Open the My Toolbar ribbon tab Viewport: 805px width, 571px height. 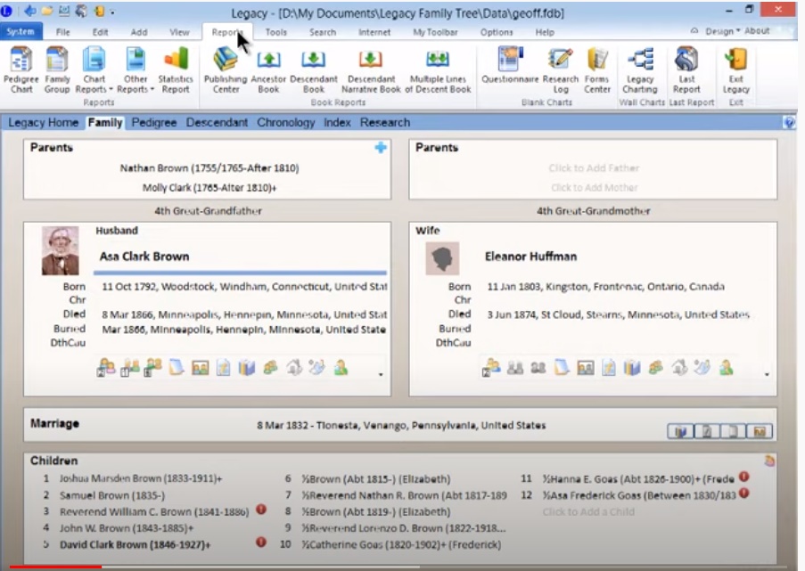pos(435,32)
